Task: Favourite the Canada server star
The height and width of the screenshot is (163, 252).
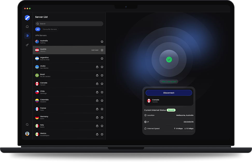Action: (102, 84)
